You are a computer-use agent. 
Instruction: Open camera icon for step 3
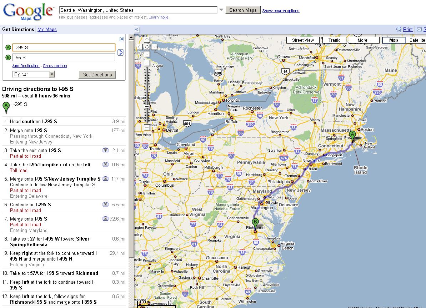point(105,150)
